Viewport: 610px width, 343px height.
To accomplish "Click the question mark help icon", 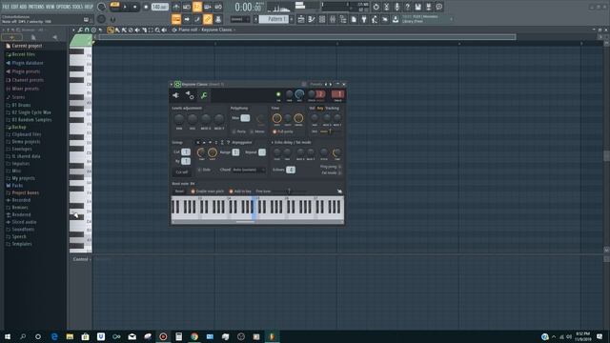I will [x=407, y=7].
